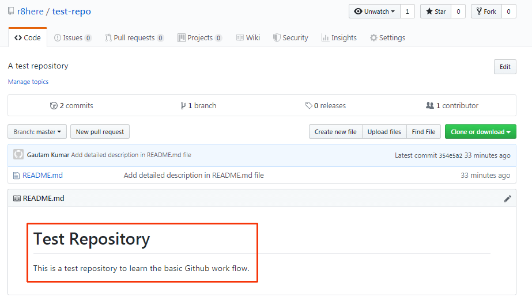Click the Upload files button
The height and width of the screenshot is (301, 532).
[384, 132]
